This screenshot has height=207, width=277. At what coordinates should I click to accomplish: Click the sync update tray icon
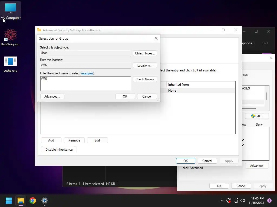229,201
